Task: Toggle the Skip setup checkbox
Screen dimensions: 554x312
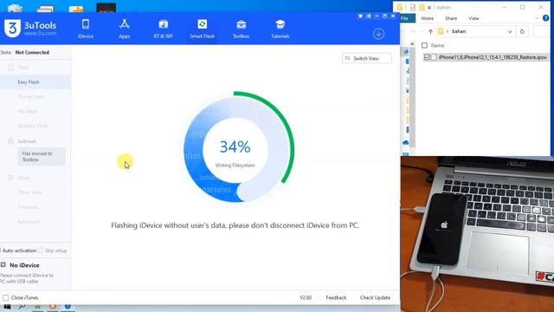Action: (41, 250)
